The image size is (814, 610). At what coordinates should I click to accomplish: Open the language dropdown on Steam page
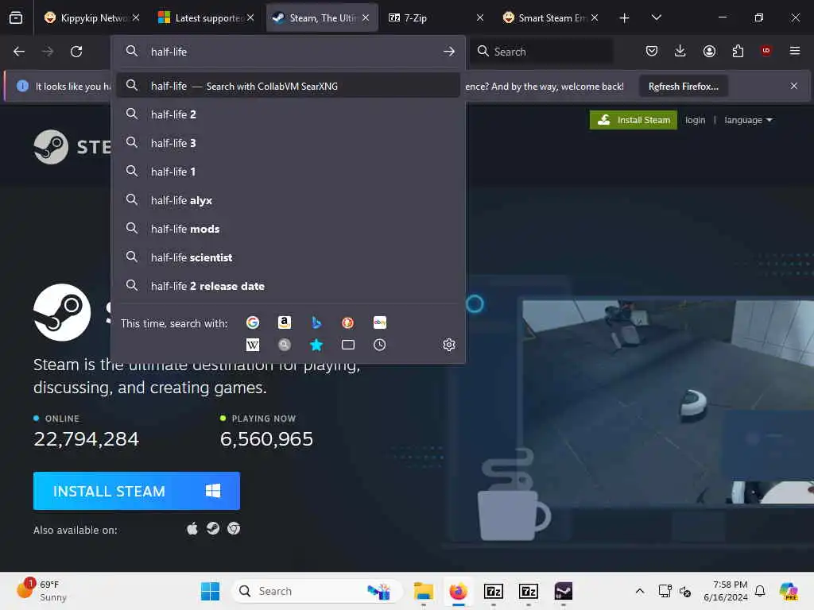tap(748, 120)
